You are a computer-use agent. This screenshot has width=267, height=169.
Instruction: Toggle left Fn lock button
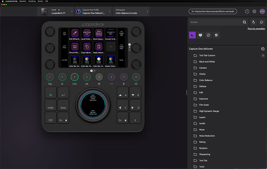tap(63, 118)
